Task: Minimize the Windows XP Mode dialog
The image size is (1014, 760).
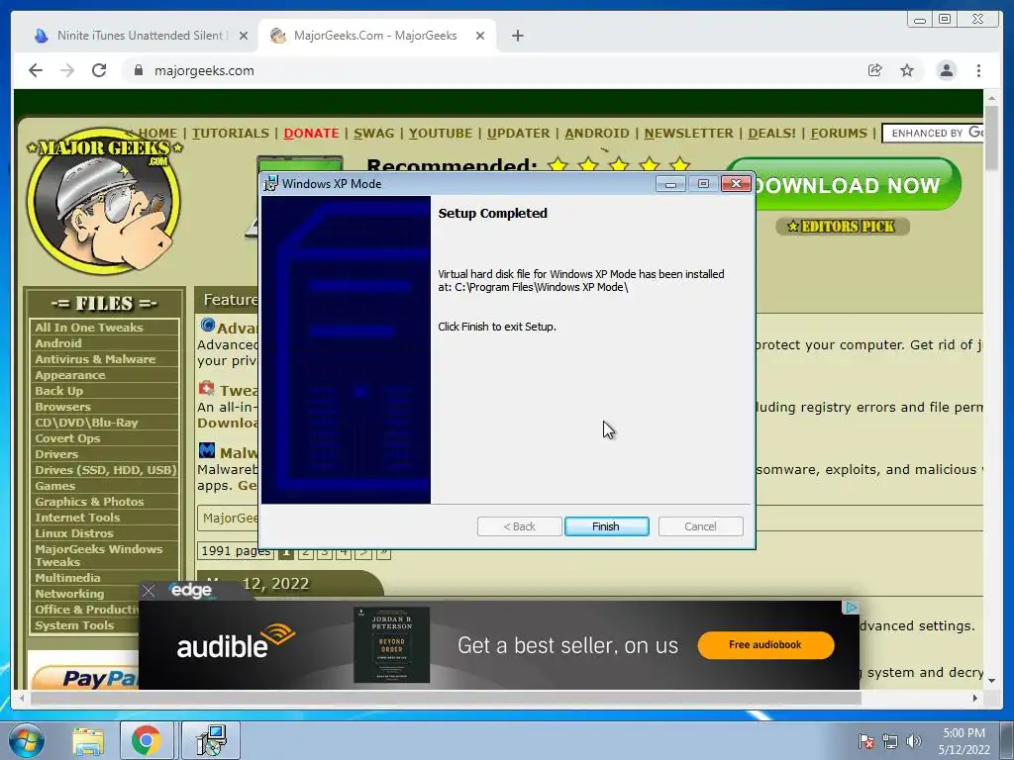Action: pos(670,184)
